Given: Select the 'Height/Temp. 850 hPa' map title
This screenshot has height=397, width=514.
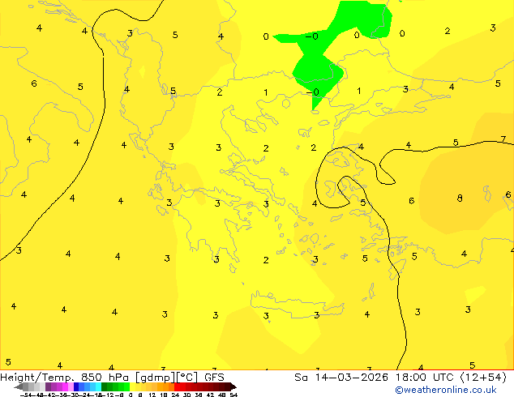Looking at the screenshot, I should tap(66, 378).
